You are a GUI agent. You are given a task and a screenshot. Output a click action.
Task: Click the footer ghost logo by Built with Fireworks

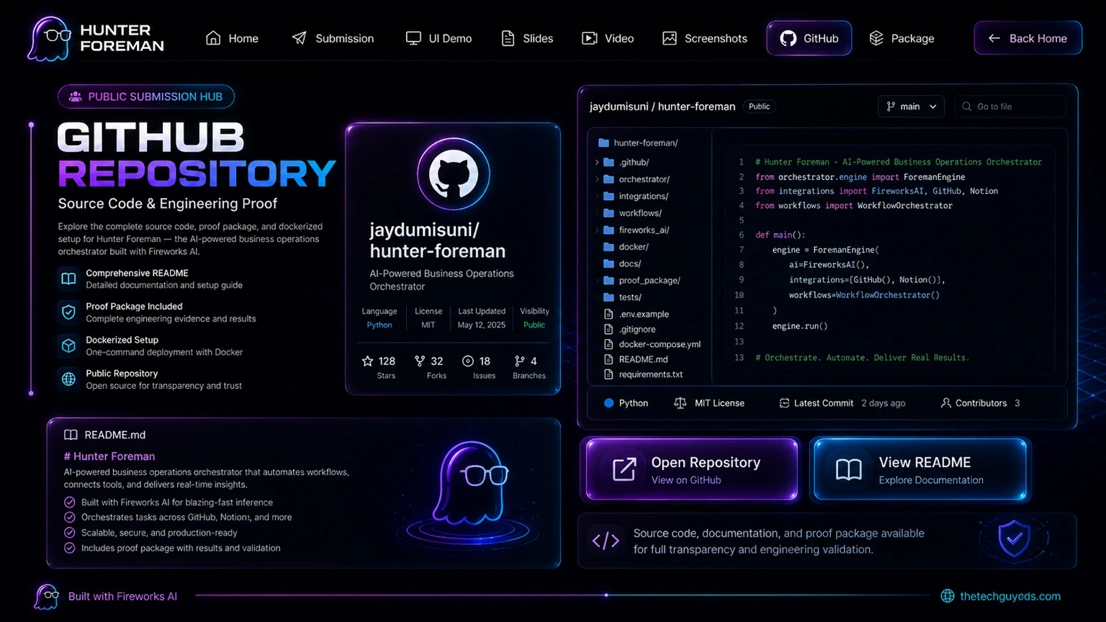[47, 597]
